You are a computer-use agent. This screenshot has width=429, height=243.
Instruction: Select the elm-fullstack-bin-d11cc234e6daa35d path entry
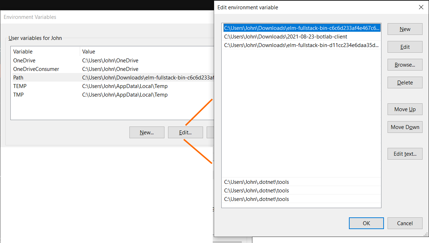point(301,45)
